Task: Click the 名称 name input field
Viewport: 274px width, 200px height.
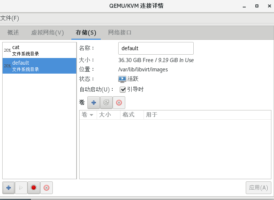Action: 156,48
